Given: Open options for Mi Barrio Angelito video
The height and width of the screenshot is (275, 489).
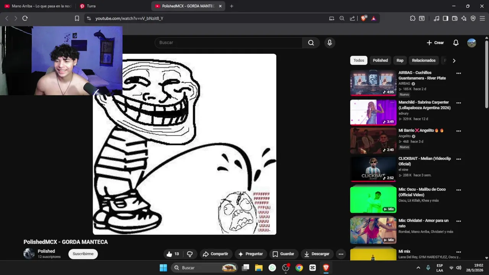Looking at the screenshot, I should pyautogui.click(x=458, y=131).
